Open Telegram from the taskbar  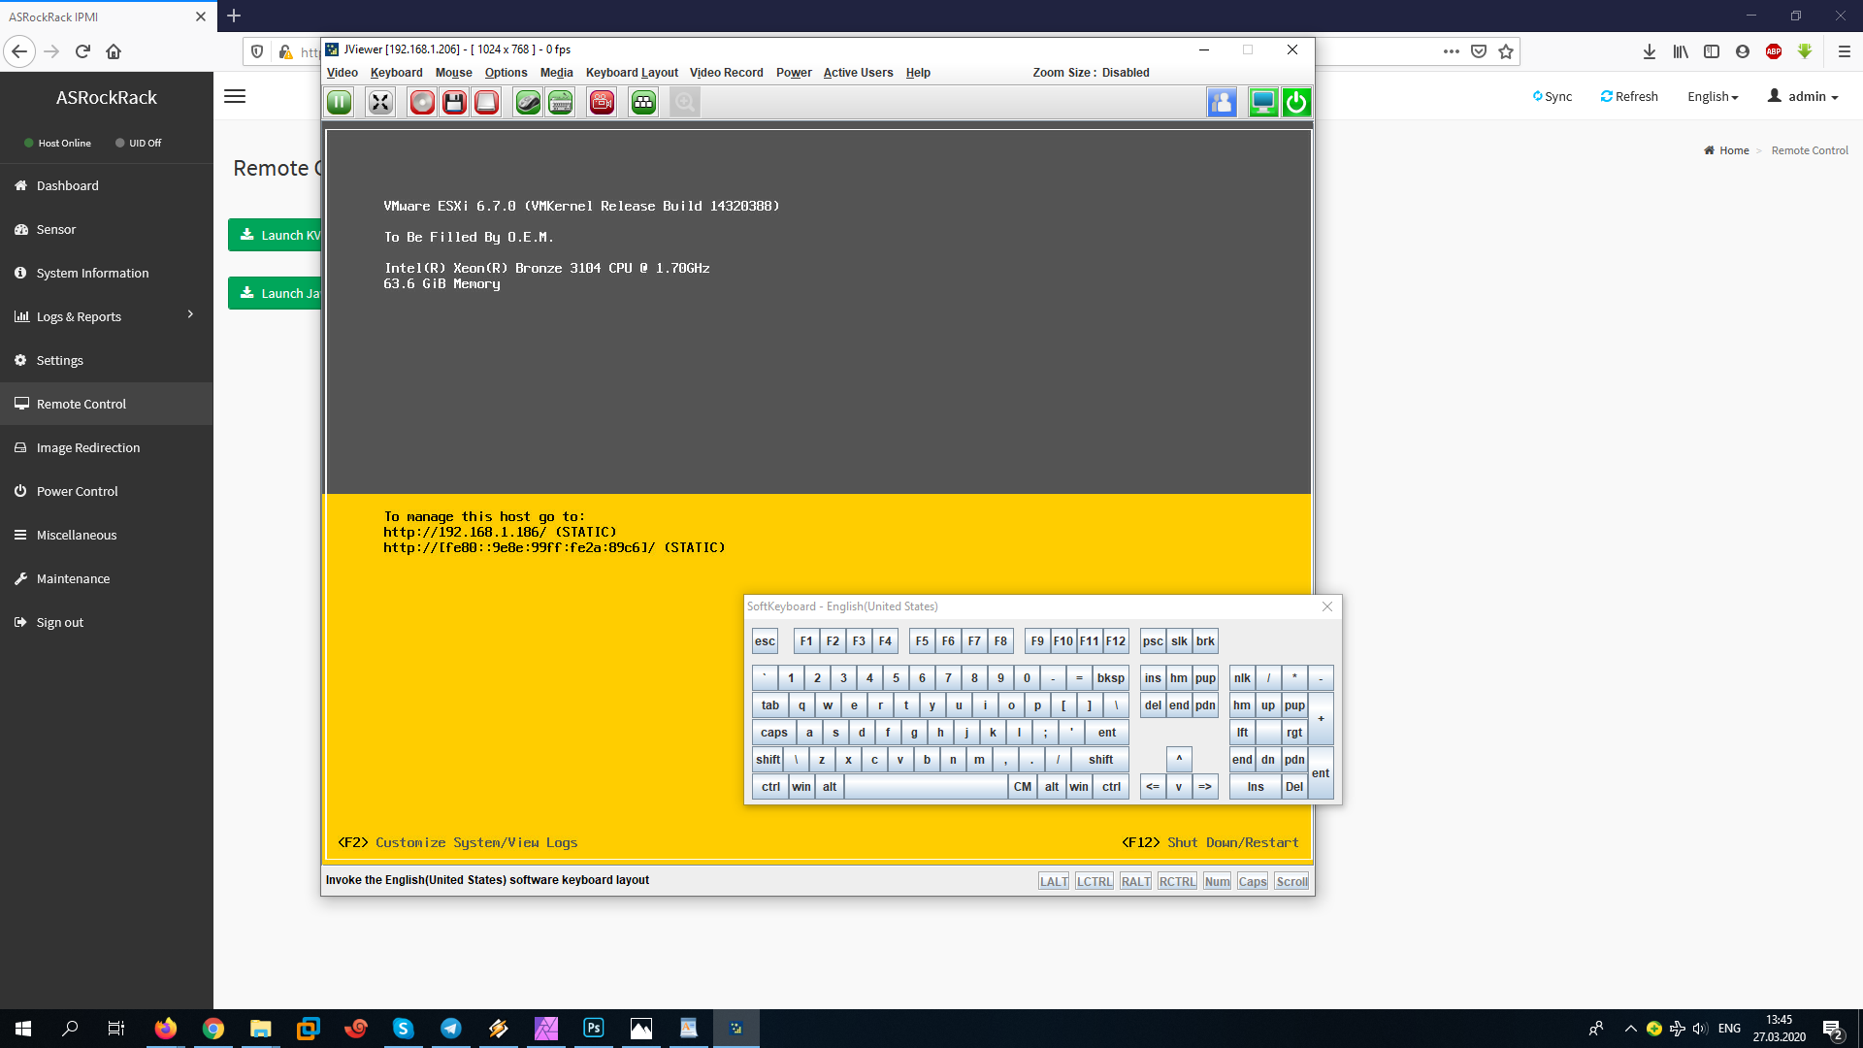(451, 1029)
